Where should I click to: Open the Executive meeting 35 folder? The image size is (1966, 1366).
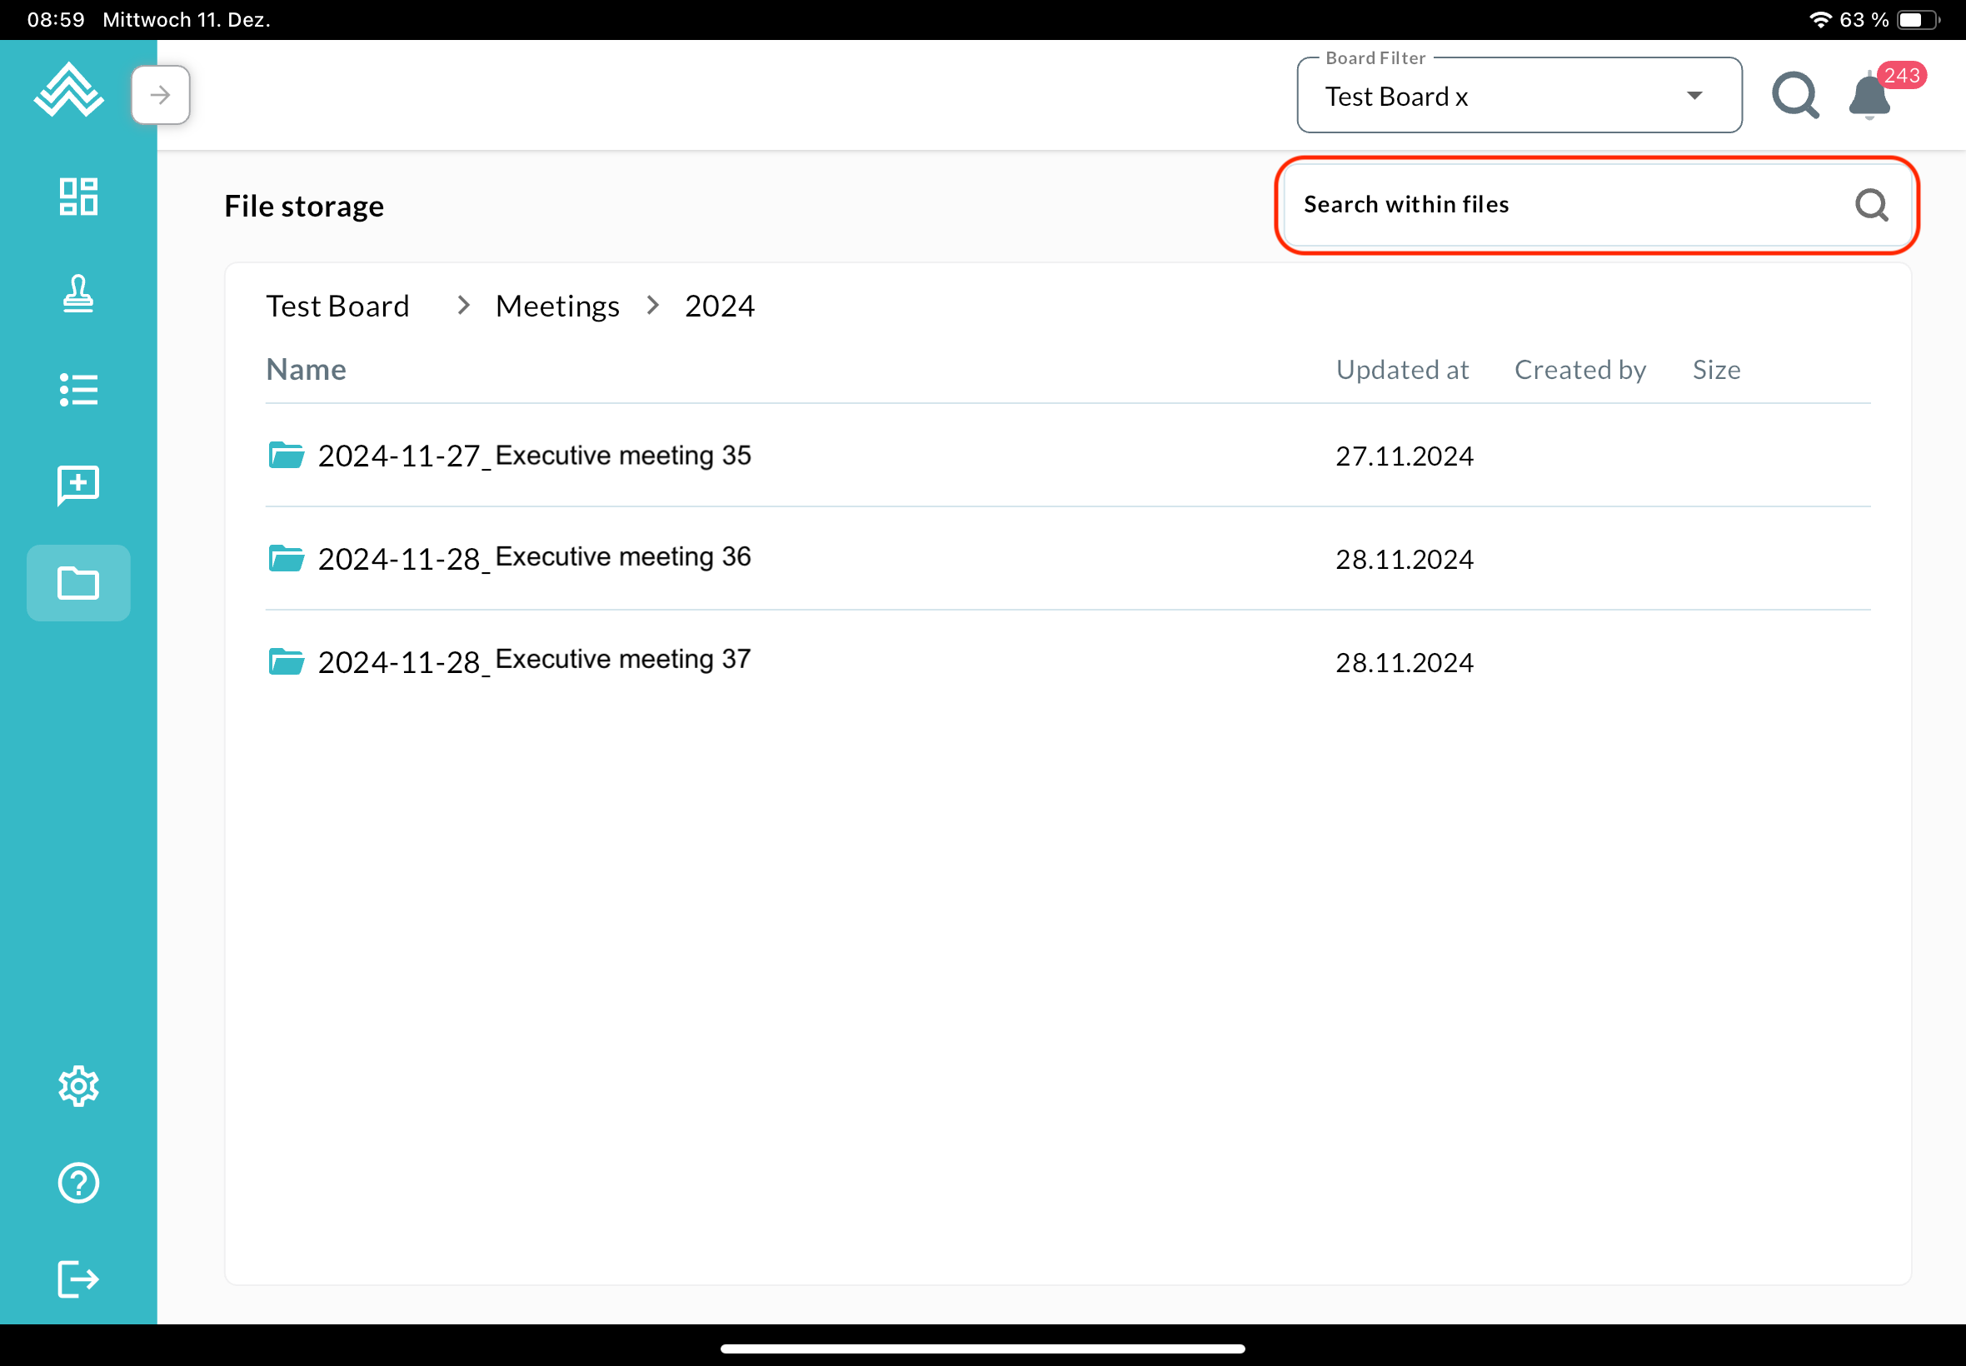click(534, 456)
